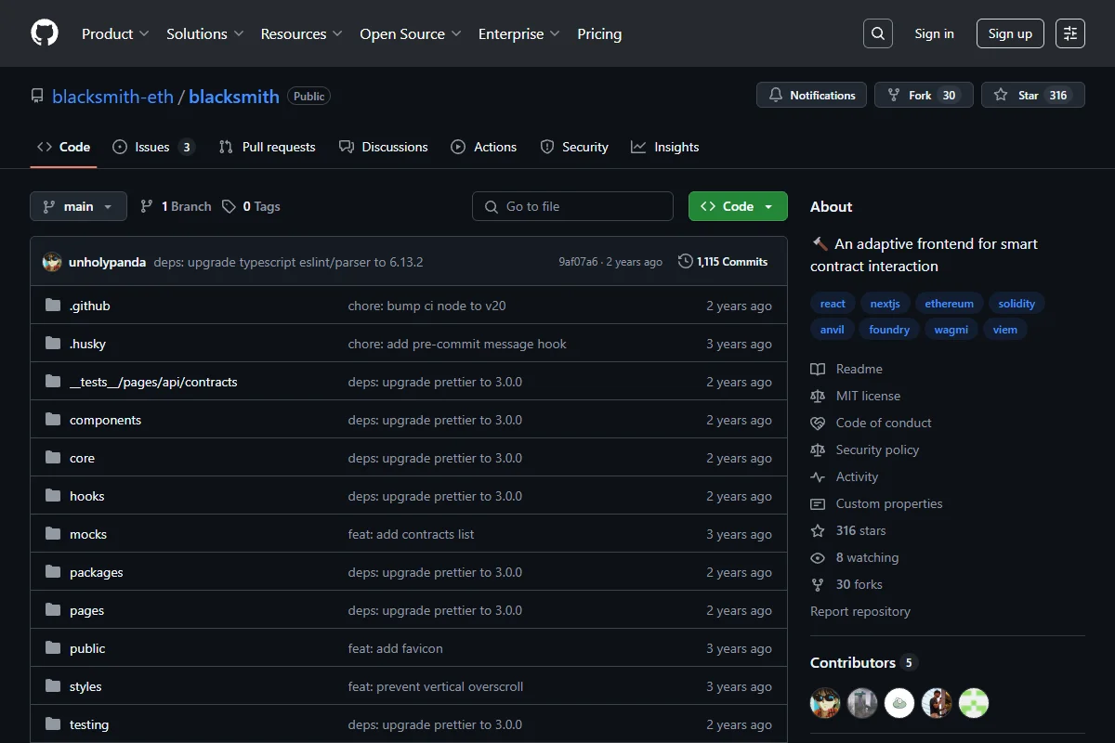Click the GitHub logo icon

[45, 33]
